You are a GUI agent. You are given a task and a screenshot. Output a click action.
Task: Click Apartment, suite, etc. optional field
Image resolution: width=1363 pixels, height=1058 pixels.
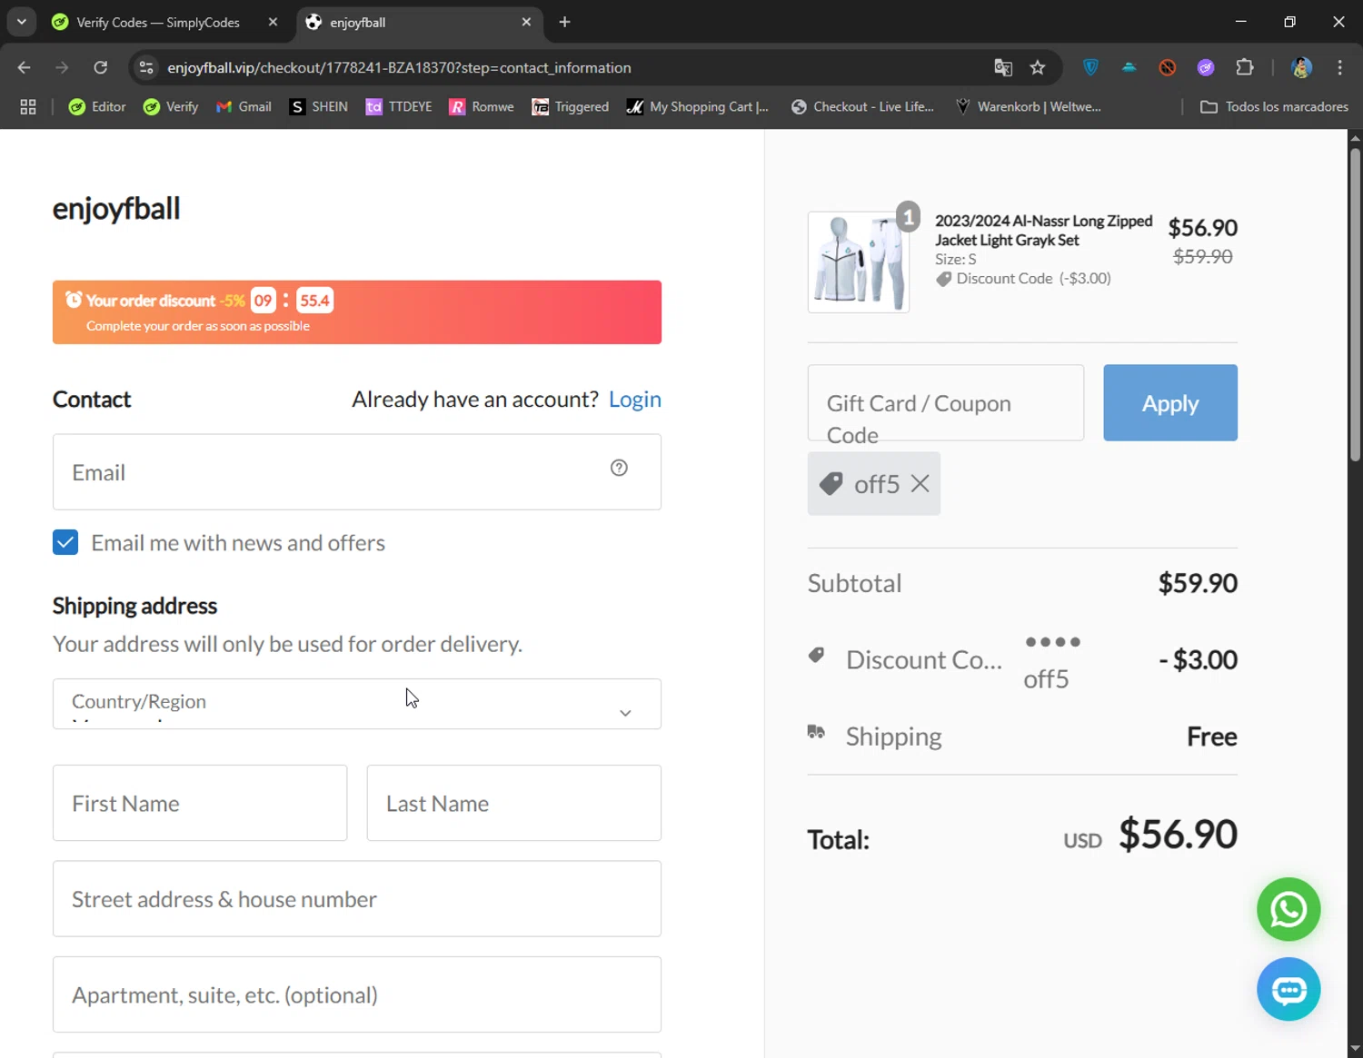point(357,994)
